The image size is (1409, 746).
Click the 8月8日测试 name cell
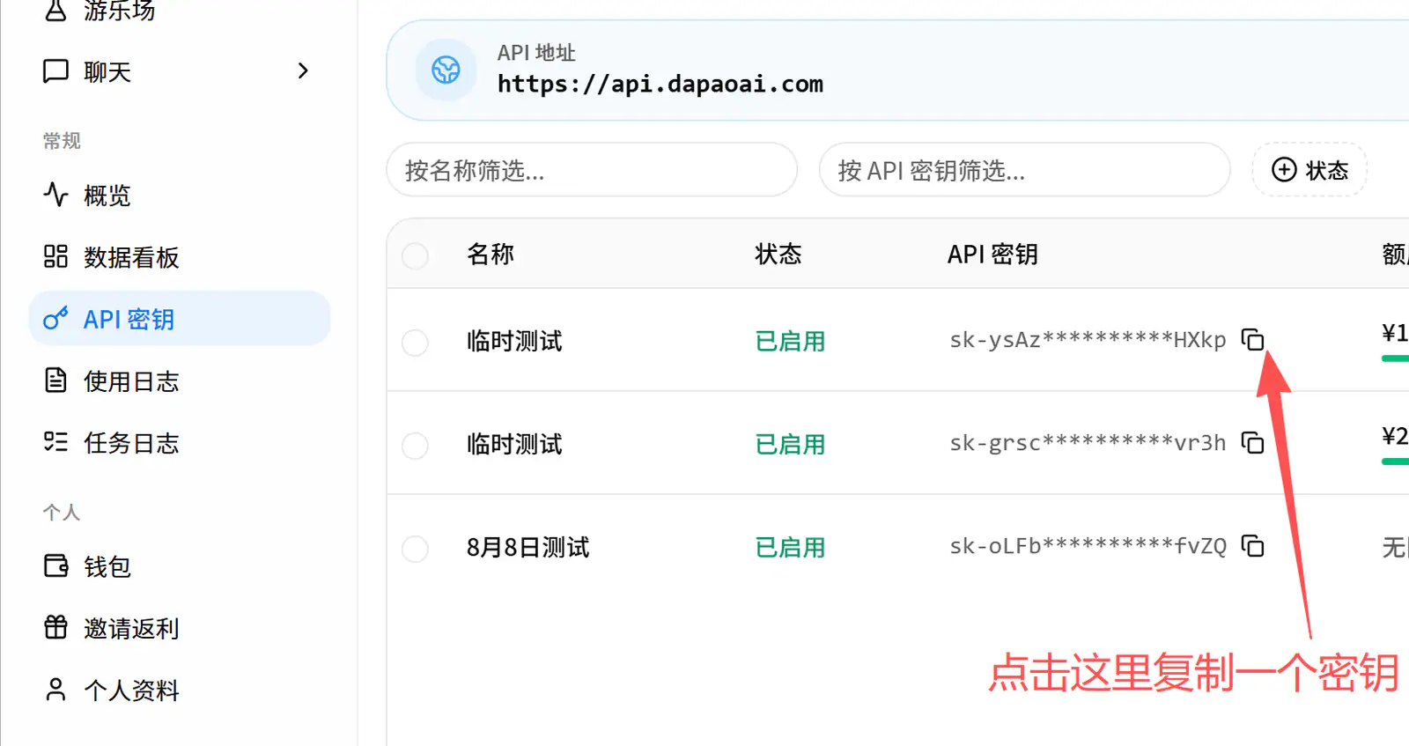528,547
